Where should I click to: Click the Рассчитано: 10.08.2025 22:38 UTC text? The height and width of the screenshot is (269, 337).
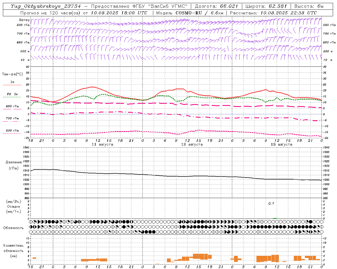[x=273, y=13]
